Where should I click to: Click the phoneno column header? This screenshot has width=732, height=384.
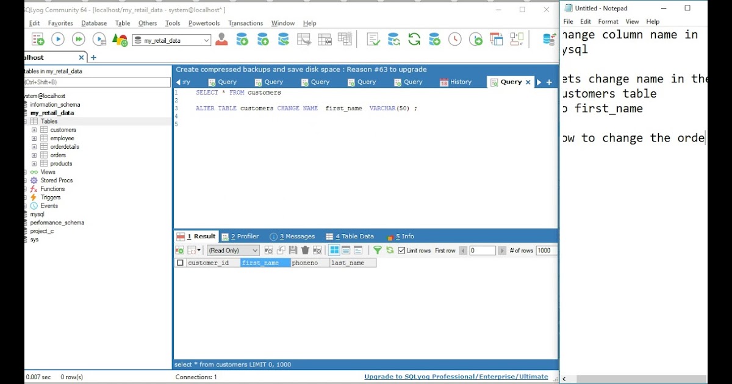point(310,263)
